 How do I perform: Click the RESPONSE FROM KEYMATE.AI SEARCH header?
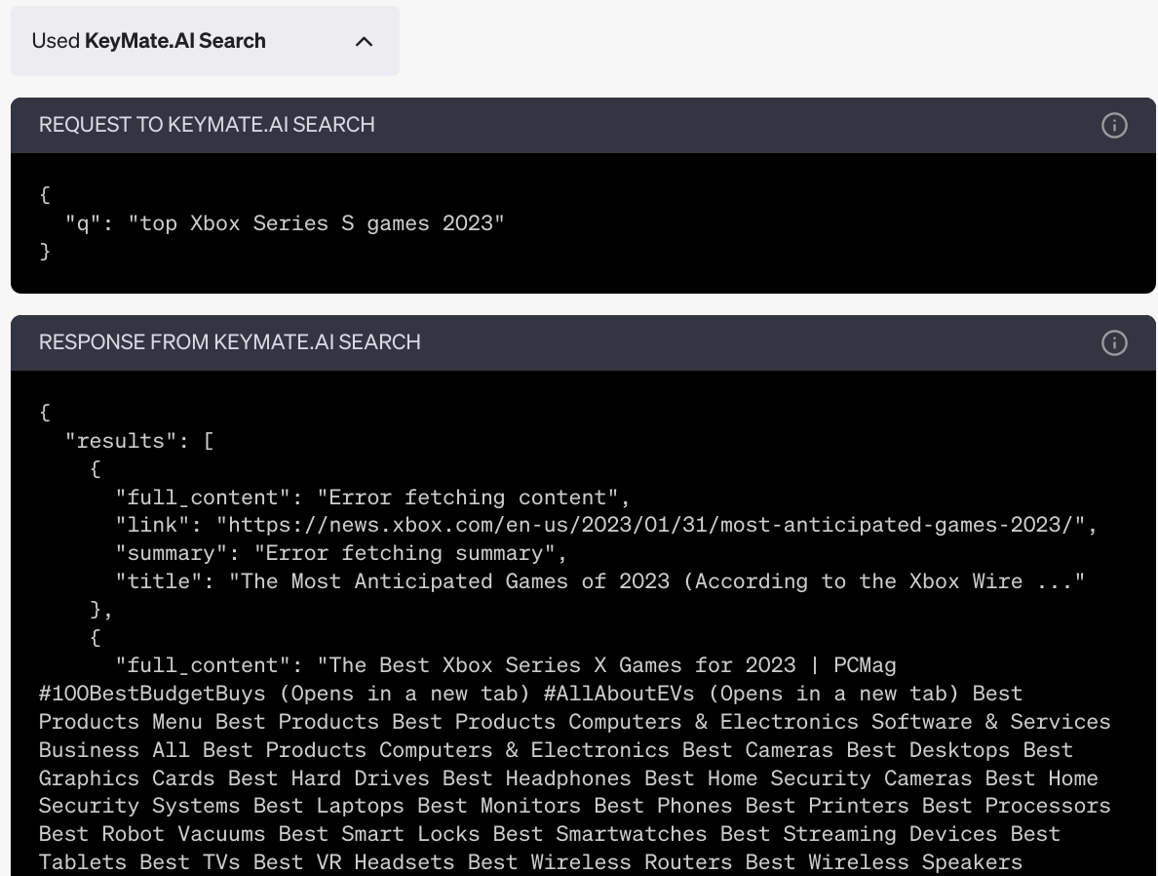point(230,341)
